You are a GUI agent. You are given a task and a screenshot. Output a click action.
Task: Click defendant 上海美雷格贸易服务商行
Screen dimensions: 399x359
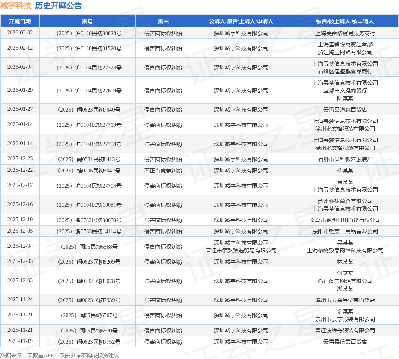tap(345, 33)
